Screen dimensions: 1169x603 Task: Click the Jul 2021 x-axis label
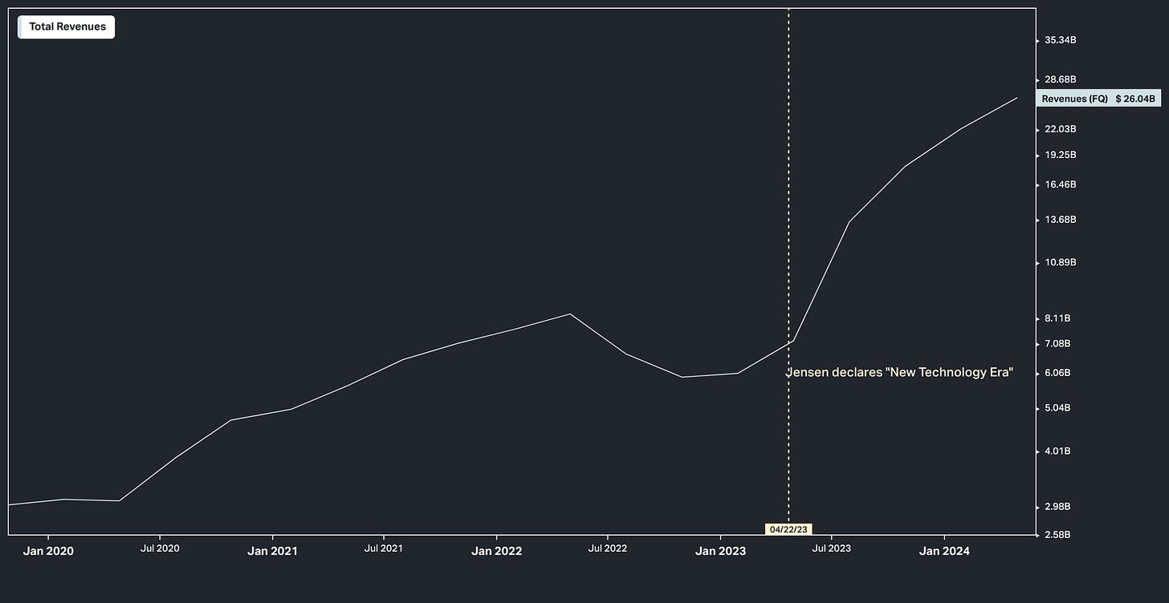coord(384,548)
